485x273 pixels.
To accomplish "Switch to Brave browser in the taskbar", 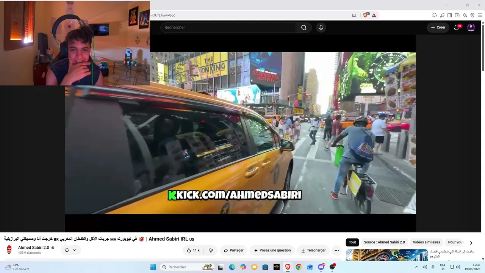I will pyautogui.click(x=288, y=267).
